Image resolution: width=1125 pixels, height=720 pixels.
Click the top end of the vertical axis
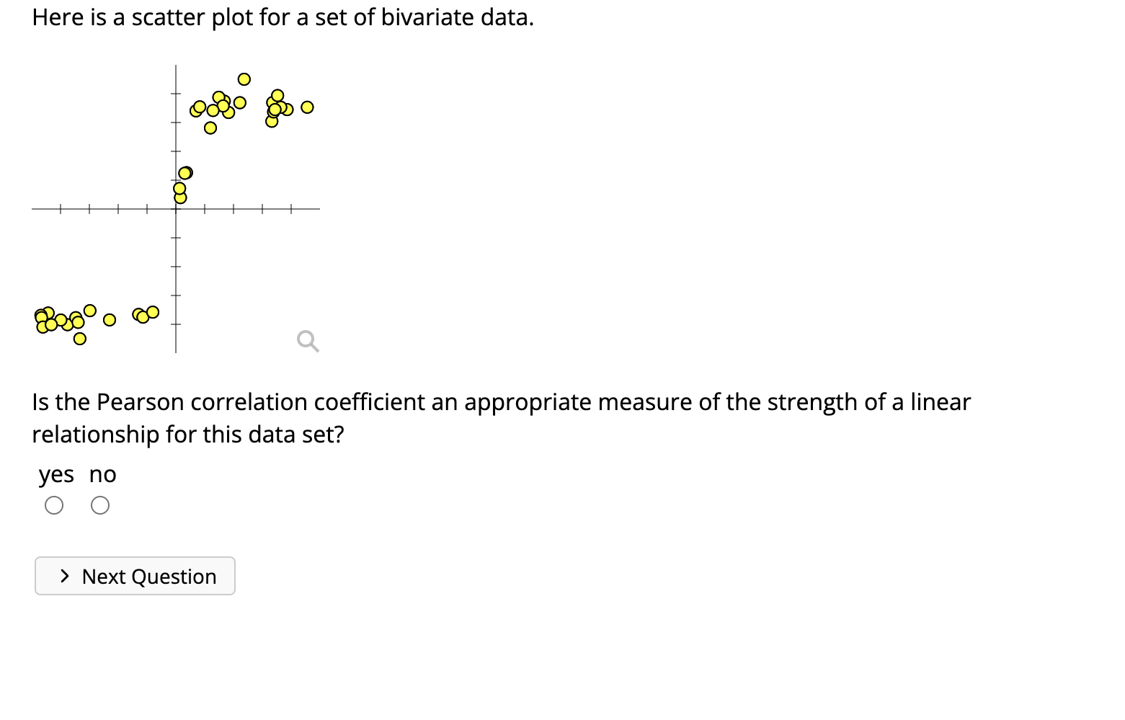pyautogui.click(x=176, y=67)
